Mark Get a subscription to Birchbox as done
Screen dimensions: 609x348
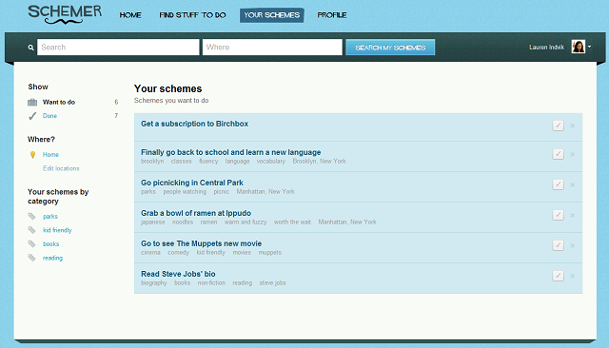coord(559,126)
